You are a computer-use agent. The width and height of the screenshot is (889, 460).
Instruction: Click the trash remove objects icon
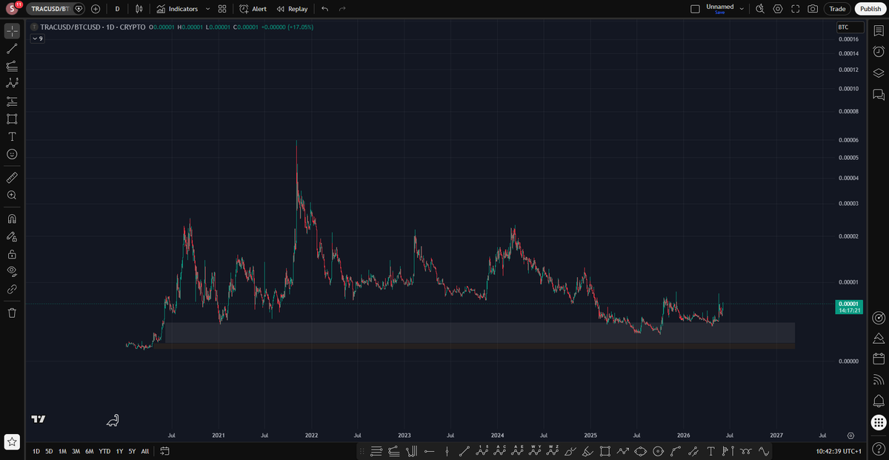[x=12, y=313]
